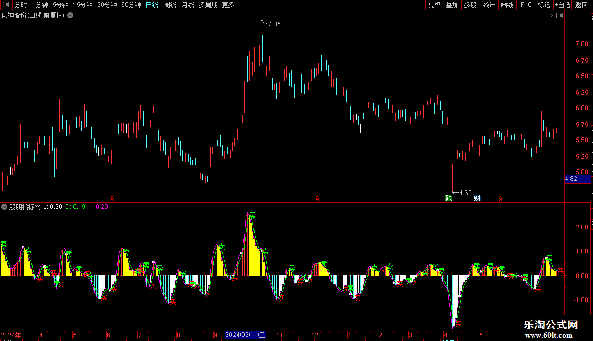
Task: Click month 11 on the timeline
Action: pyautogui.click(x=279, y=335)
